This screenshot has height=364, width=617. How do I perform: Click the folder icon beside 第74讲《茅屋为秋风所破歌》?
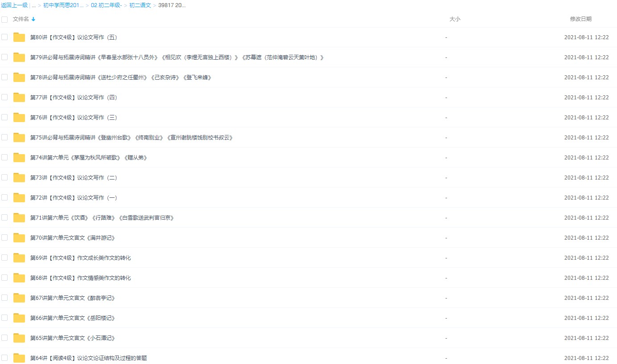[18, 157]
